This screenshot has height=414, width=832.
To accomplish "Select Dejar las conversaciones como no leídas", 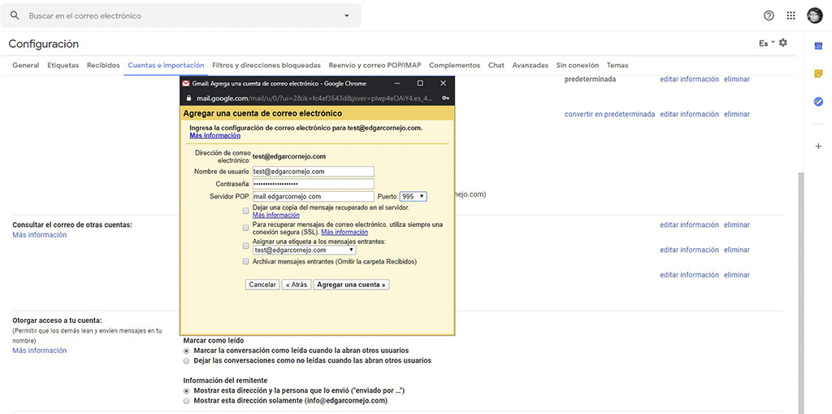I will [186, 360].
